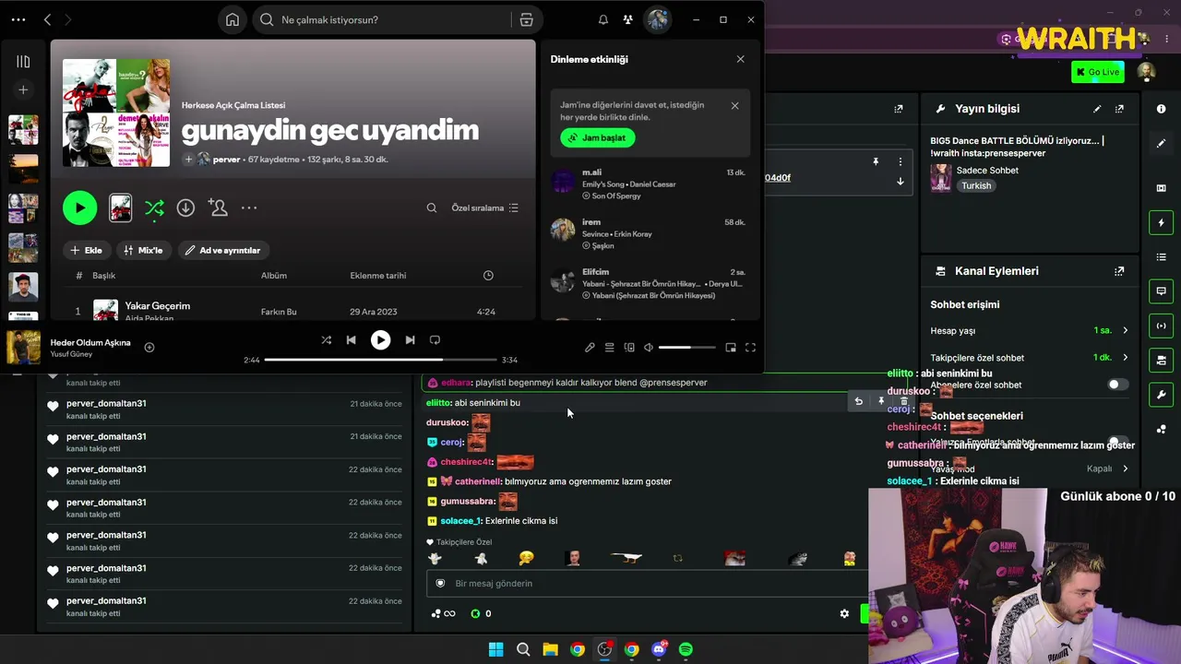
Task: Go to Spotify Home
Action: point(233,19)
